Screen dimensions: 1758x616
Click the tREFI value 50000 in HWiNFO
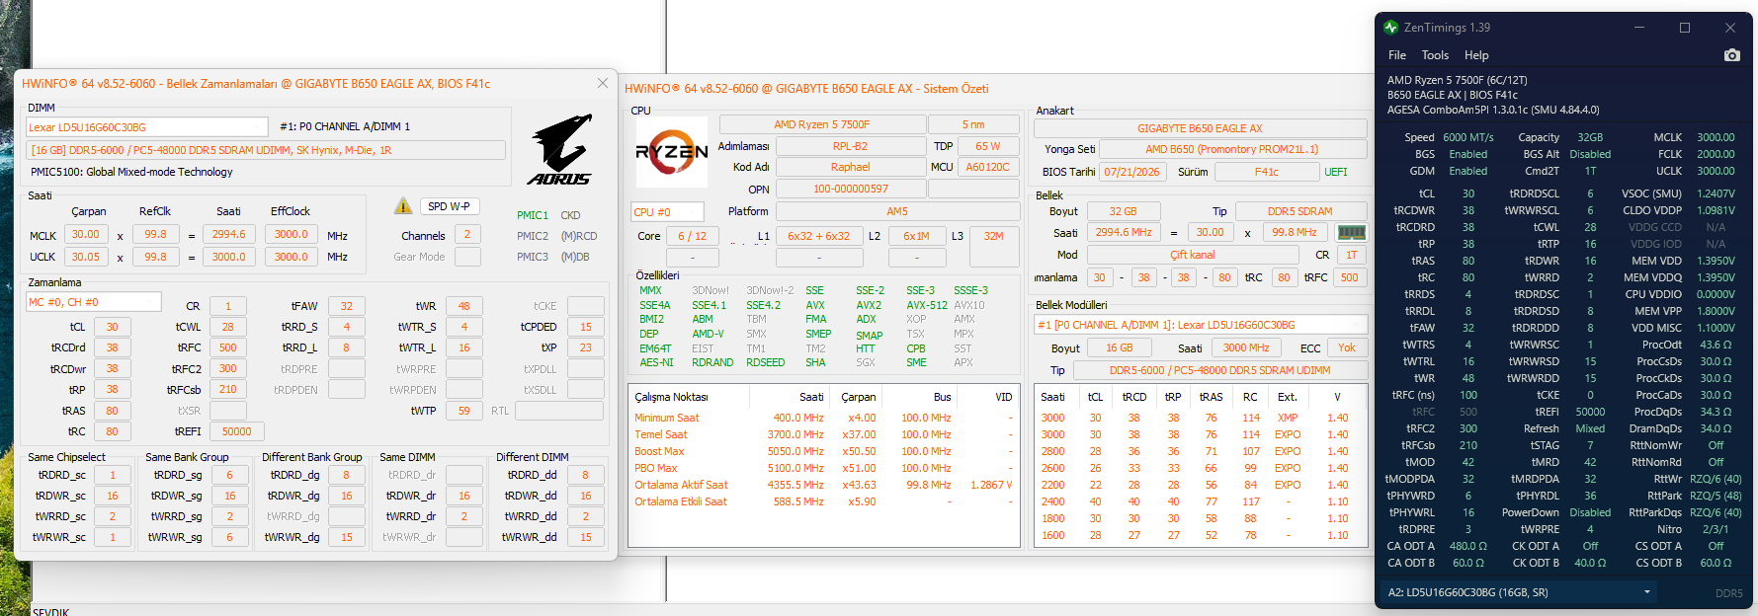click(236, 431)
